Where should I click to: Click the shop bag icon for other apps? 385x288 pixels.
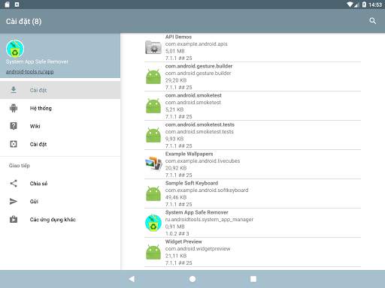pos(14,219)
